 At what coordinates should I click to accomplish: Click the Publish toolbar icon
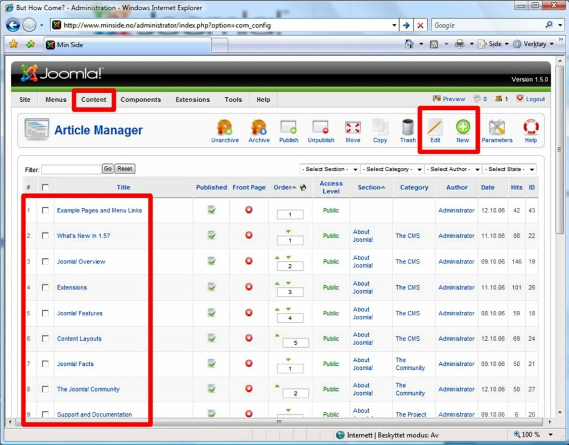click(x=288, y=127)
